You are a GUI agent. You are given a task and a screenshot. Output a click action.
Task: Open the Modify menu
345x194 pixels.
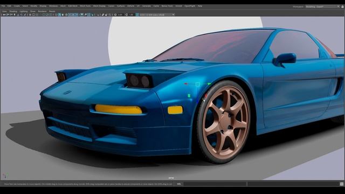pyautogui.click(x=33, y=6)
